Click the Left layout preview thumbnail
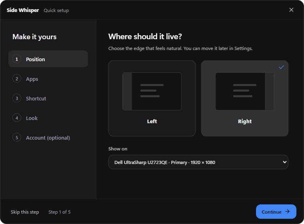This screenshot has height=224, width=304. 152,91
